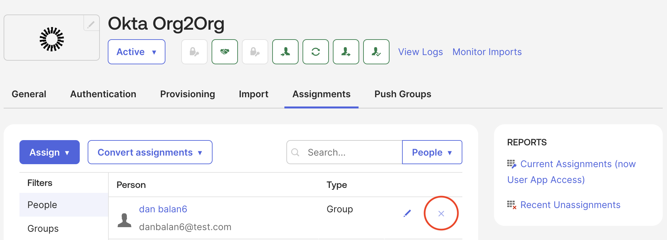Click the push-users icon with outbound arrow

[346, 52]
